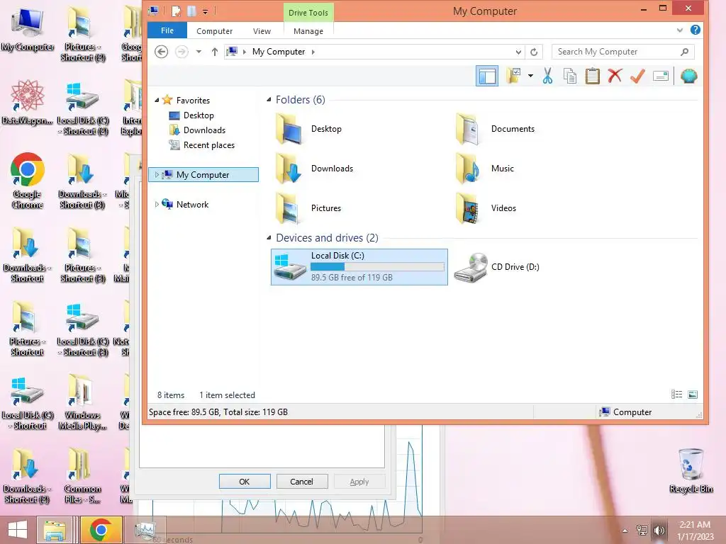Screen dimensions: 726x544
Task: Open the address bar history dropdown
Action: click(518, 52)
